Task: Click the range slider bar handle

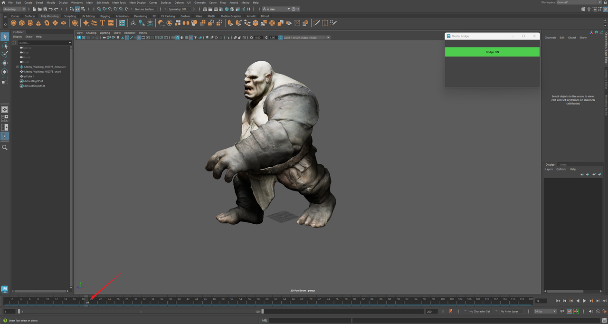Action: pos(140,311)
